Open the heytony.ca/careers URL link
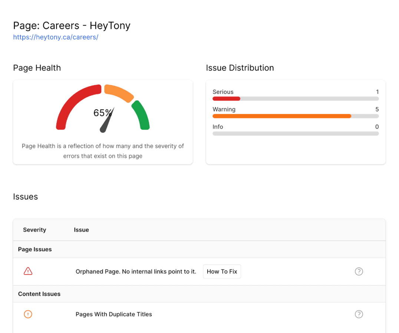The image size is (399, 333). tap(56, 37)
